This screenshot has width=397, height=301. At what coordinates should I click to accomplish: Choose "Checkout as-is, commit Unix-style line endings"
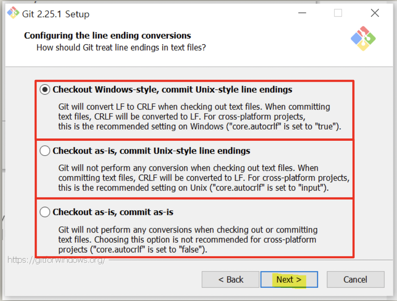[x=45, y=150]
